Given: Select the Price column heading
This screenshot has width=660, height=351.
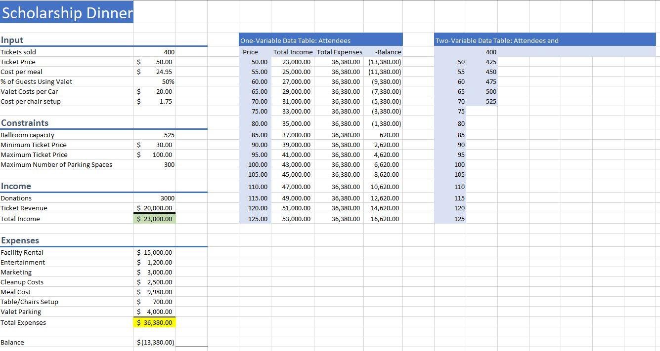Looking at the screenshot, I should 250,52.
